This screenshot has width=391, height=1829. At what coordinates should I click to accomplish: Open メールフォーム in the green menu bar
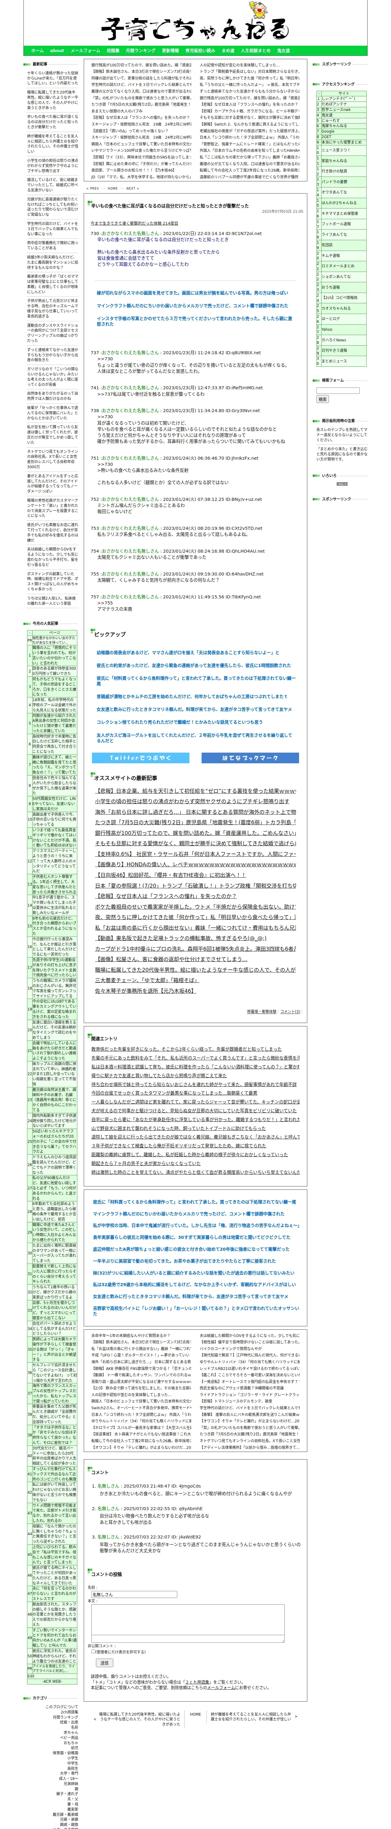point(85,50)
